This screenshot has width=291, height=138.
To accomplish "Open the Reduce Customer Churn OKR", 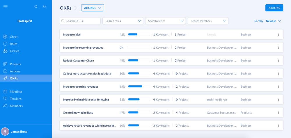I will pos(78,61).
